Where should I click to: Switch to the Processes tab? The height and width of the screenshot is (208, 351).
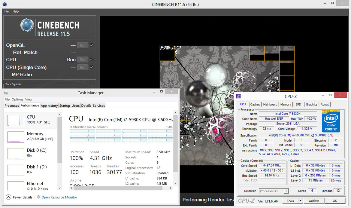(12, 106)
